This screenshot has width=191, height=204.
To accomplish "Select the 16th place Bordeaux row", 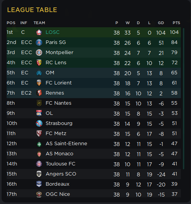I will coord(94,184).
